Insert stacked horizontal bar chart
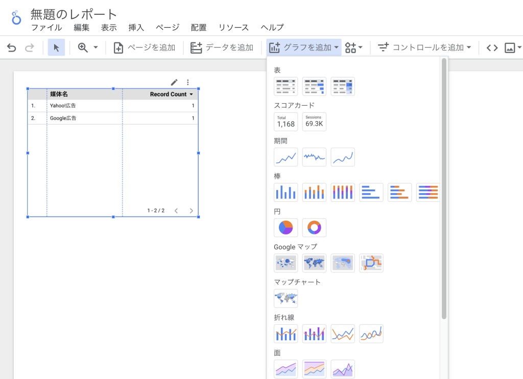The width and height of the screenshot is (523, 379). click(399, 193)
